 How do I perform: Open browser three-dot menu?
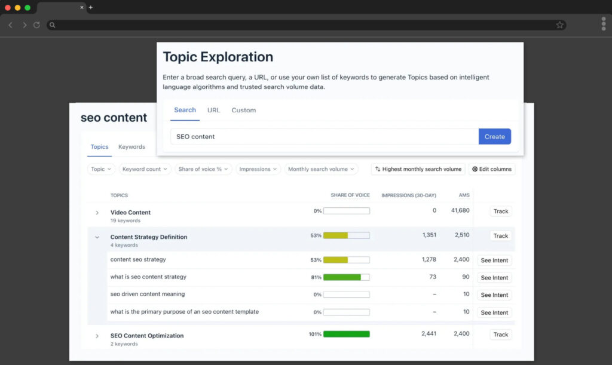point(604,24)
